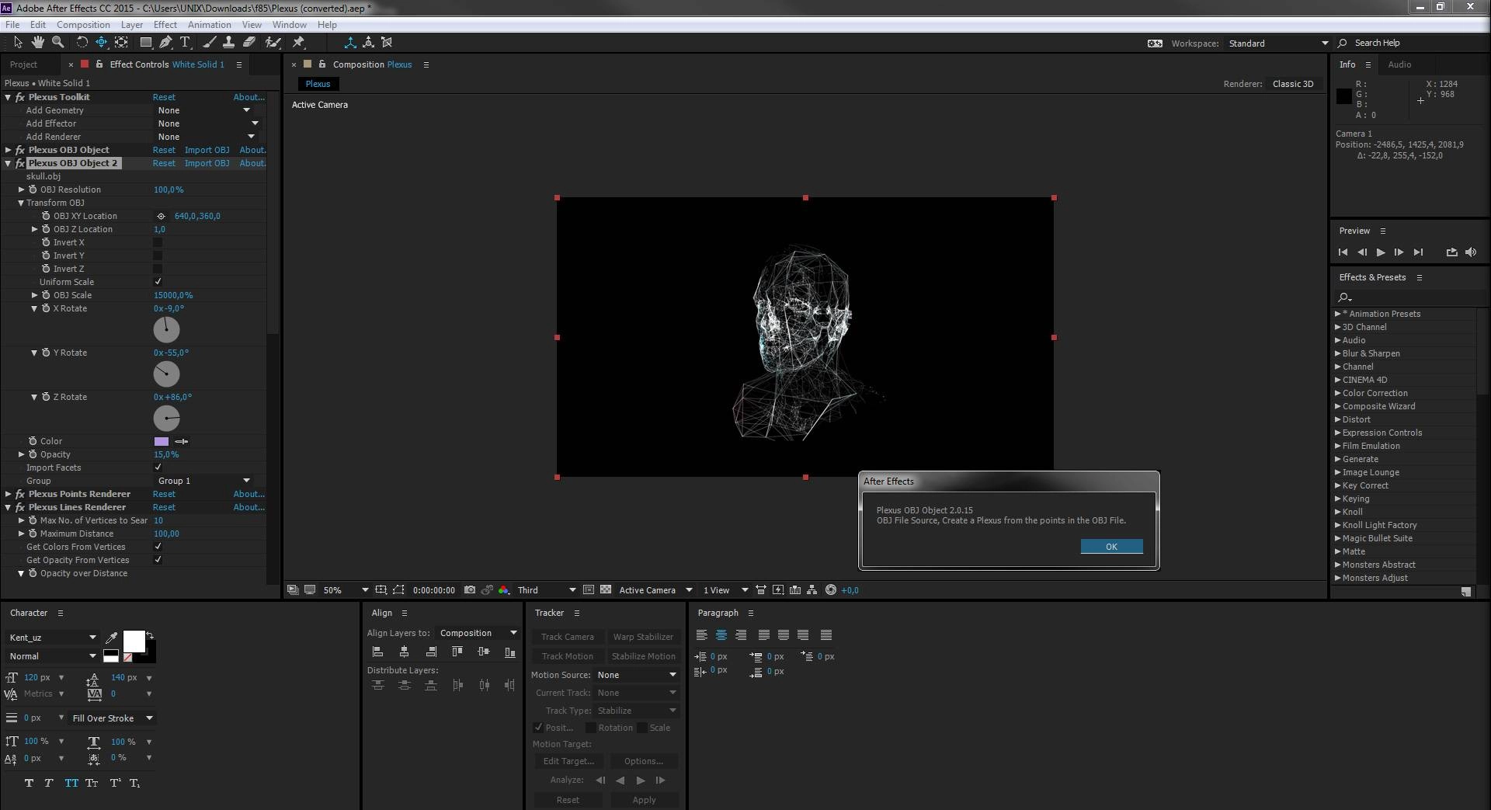
Task: Select the Puppet Pin tool
Action: 298,42
